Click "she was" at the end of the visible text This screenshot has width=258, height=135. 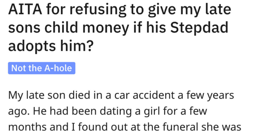[x=221, y=127]
